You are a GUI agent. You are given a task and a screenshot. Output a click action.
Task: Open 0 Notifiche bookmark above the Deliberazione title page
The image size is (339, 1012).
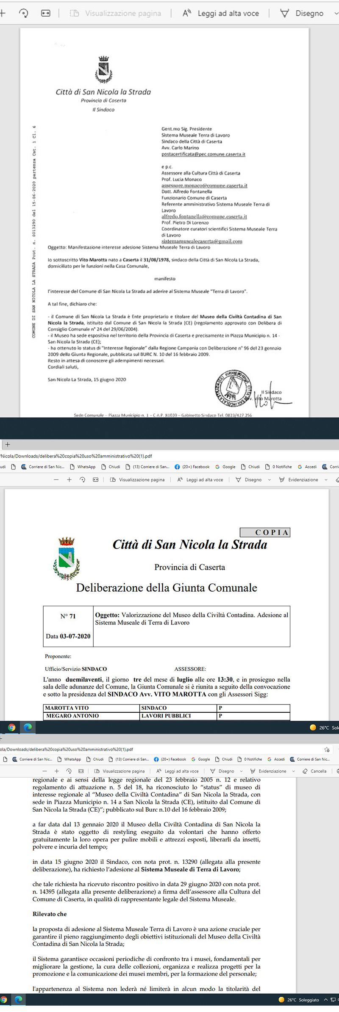pos(278,467)
